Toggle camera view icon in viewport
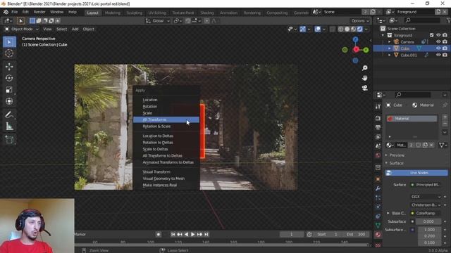 point(365,88)
